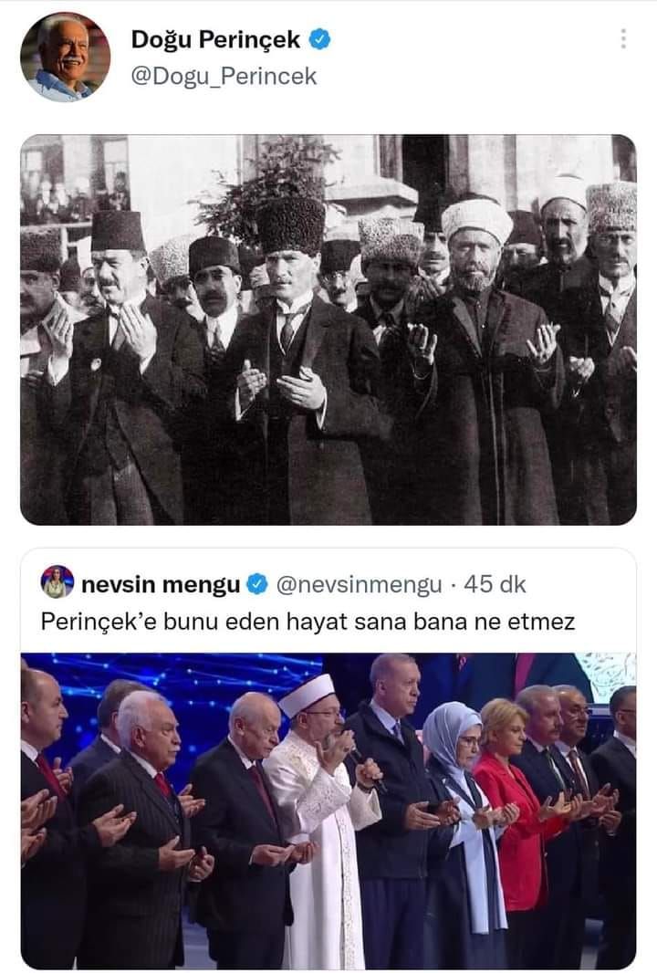The height and width of the screenshot is (973, 657).
Task: Open the @nevsinmengu handle link
Action: click(359, 584)
